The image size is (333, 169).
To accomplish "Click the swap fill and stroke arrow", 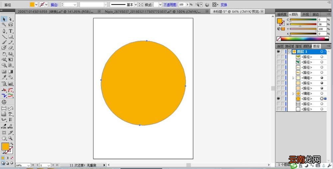I will click(x=12, y=144).
